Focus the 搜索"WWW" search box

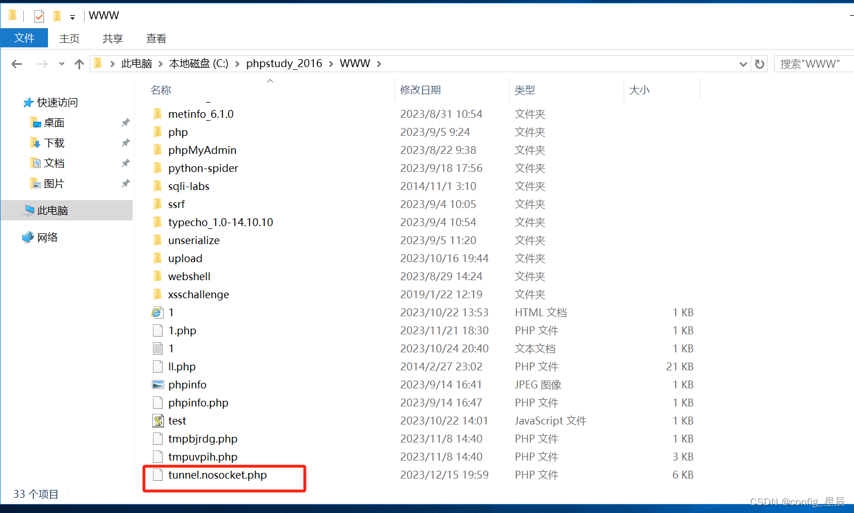(x=814, y=64)
